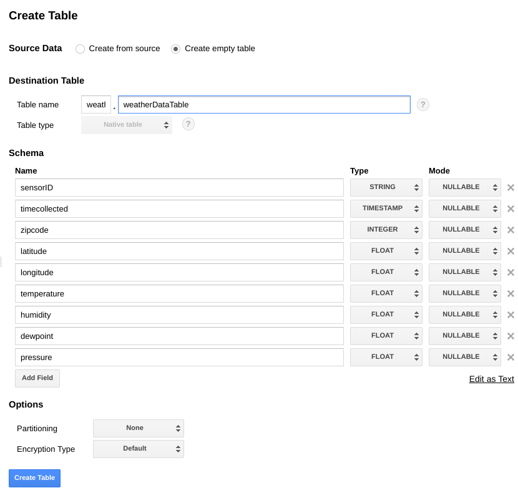The height and width of the screenshot is (498, 518).
Task: Click the Add Field button
Action: 37,378
